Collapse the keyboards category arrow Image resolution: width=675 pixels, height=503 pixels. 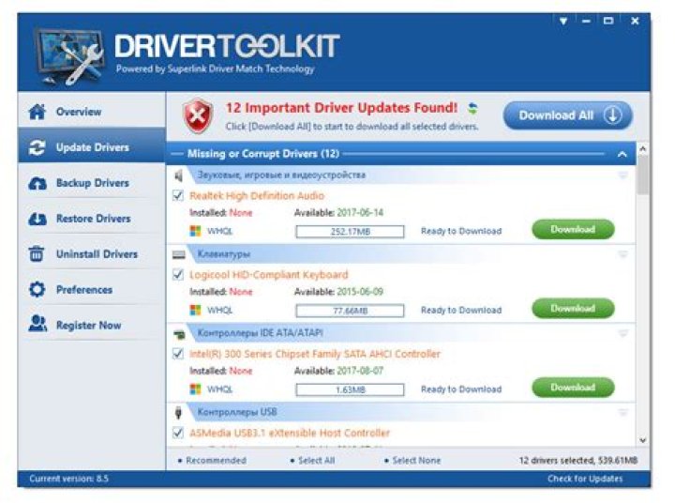(622, 254)
